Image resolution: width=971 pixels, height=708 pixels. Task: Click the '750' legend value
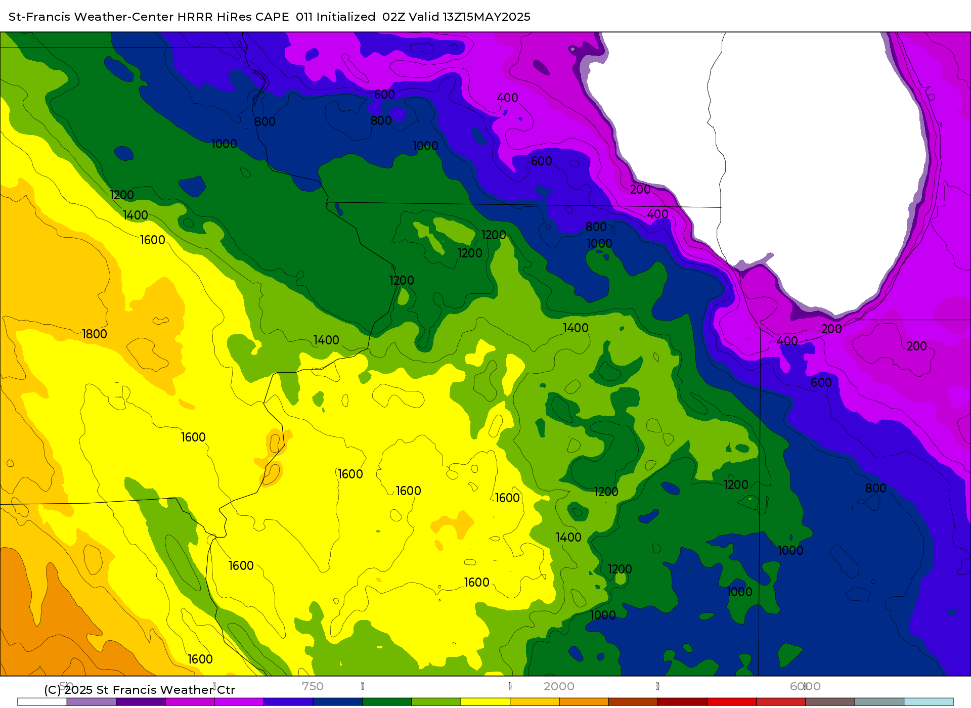click(x=313, y=687)
